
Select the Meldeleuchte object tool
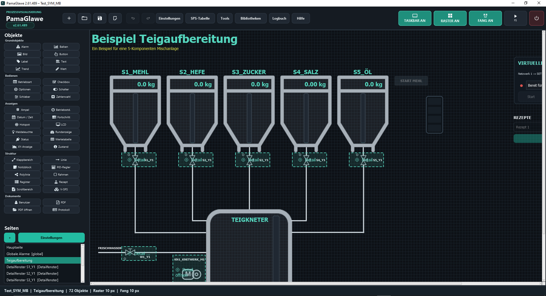[22, 132]
